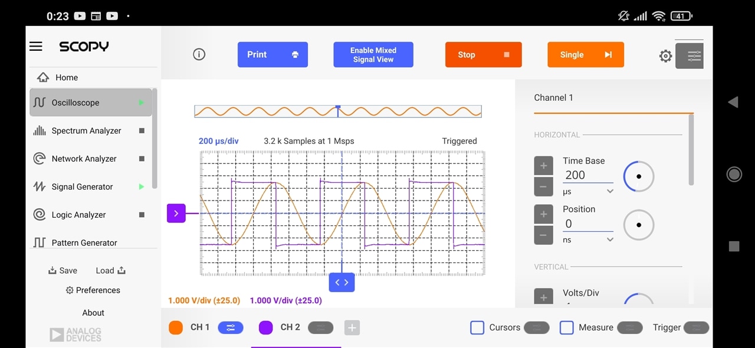755x348 pixels.
Task: Select Oscilloscope instrument
Action: 91,103
